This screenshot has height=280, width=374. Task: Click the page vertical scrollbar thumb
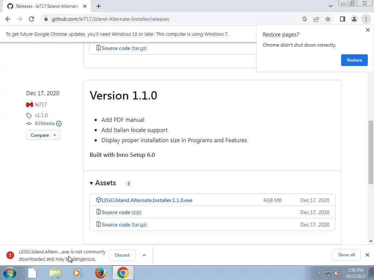pos(371,152)
